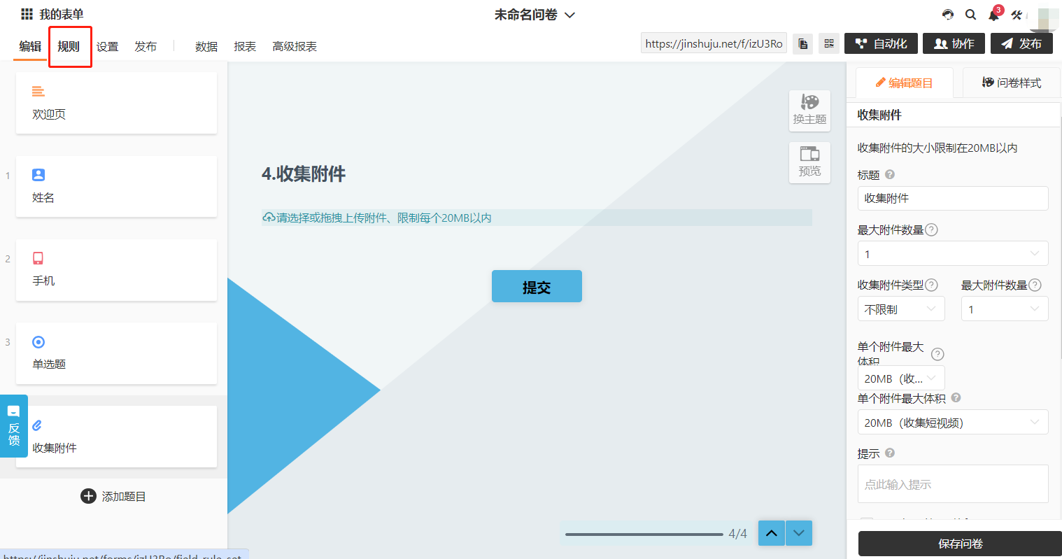Open 收集附件类型 dropdown showing 不限制

click(901, 309)
